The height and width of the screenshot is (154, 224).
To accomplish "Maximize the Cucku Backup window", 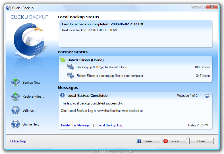I will (x=202, y=7).
